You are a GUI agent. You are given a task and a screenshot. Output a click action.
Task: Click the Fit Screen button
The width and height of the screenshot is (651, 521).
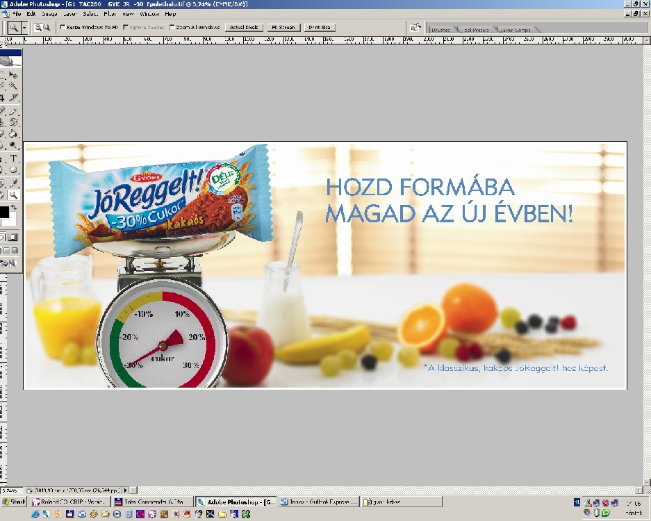(283, 28)
